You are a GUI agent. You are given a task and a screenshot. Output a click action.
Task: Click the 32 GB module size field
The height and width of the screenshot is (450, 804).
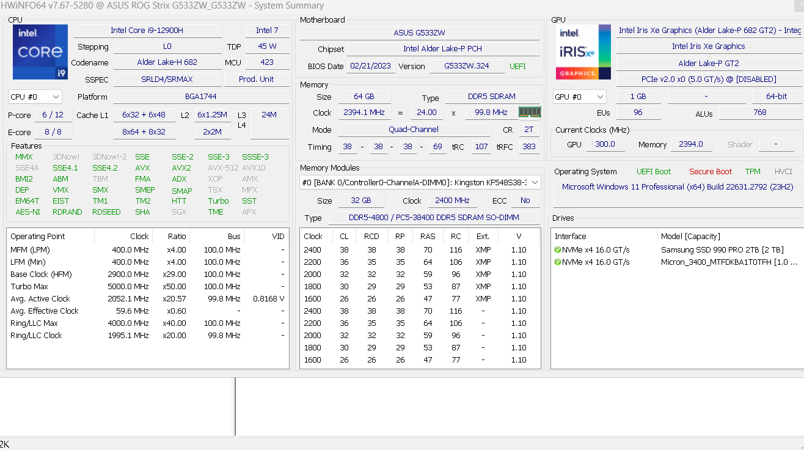click(x=361, y=201)
